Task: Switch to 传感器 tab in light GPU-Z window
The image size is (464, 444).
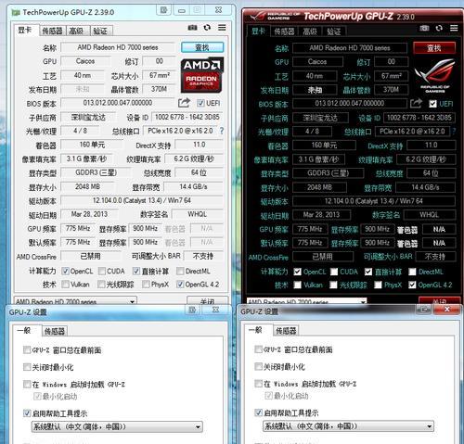Action: [x=52, y=31]
